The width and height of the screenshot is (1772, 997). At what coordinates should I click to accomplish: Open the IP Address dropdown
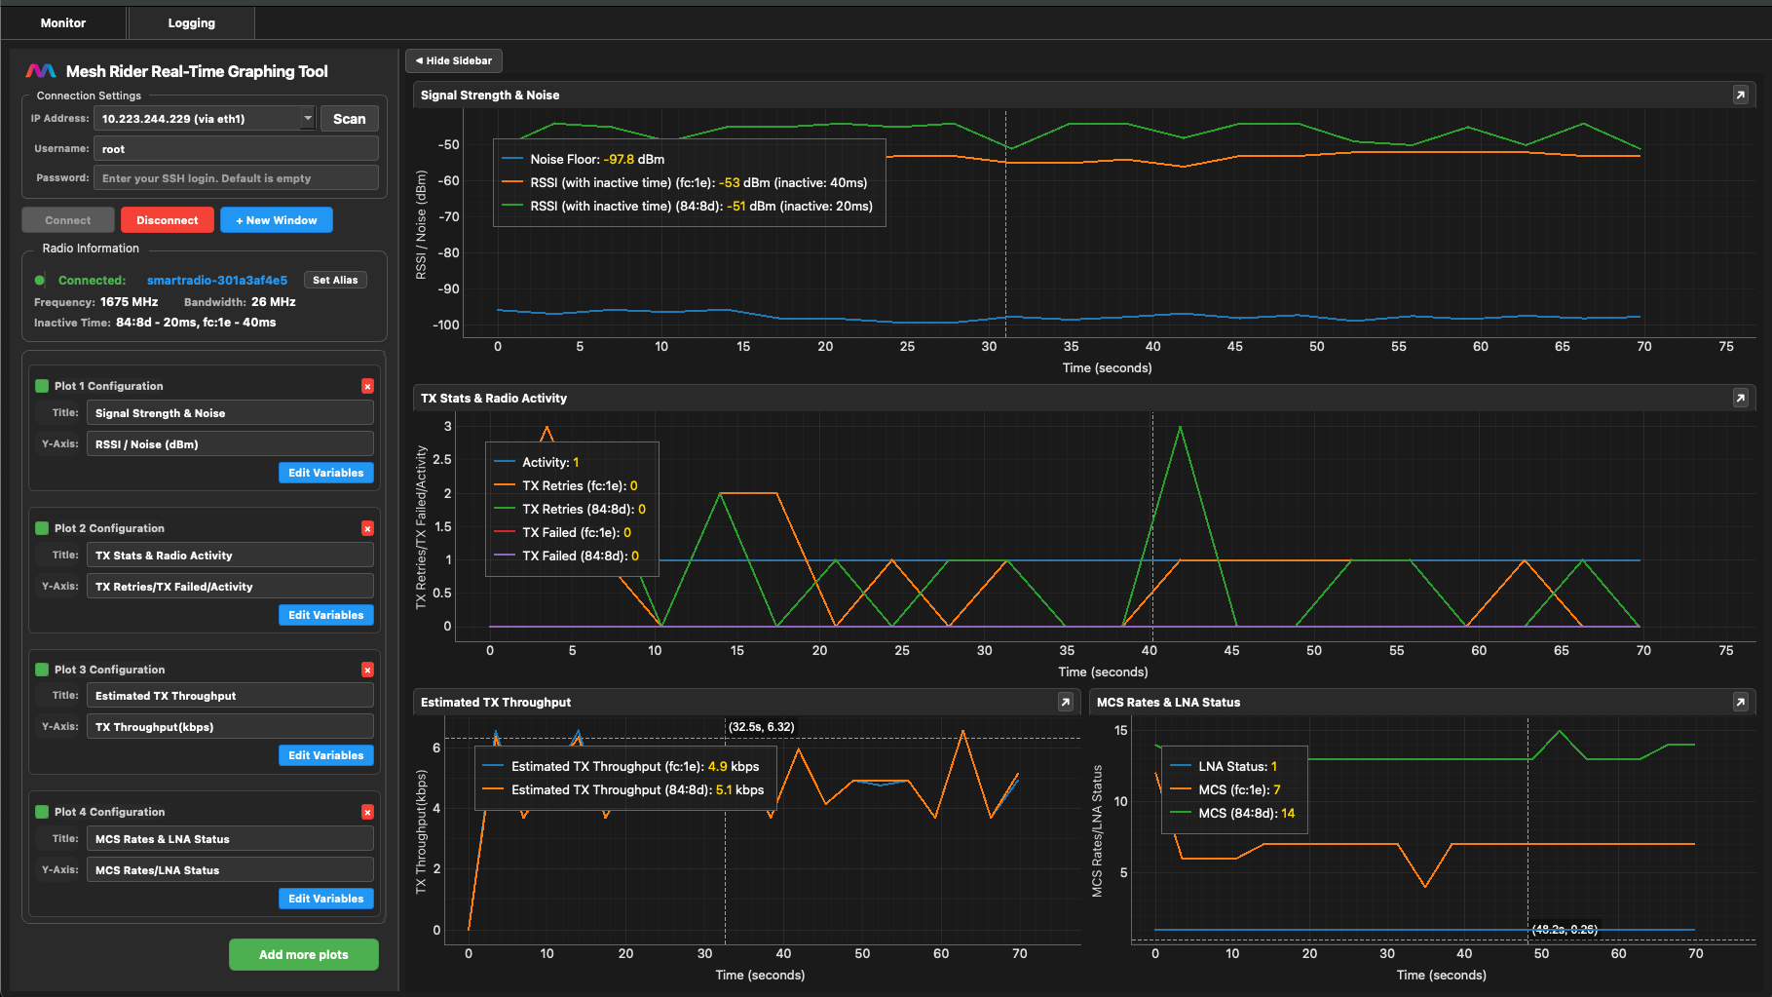point(307,118)
